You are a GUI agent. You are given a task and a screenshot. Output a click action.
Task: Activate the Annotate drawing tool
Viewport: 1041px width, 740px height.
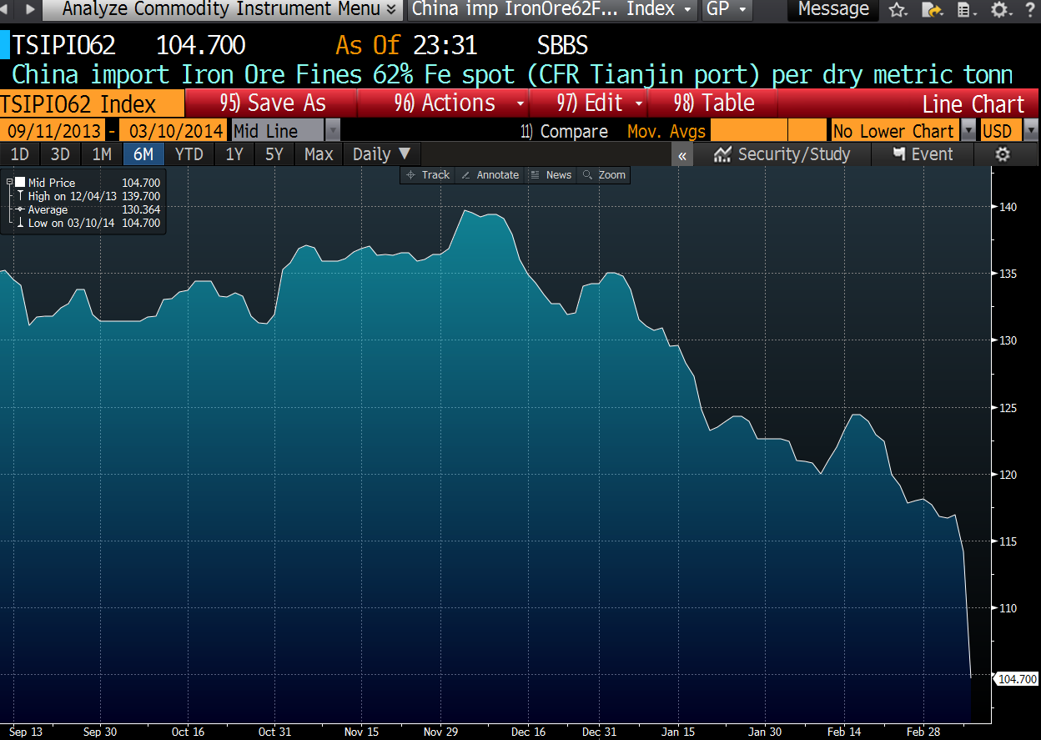tap(490, 175)
